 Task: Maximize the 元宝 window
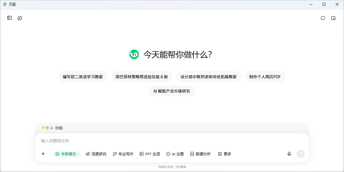point(324,4)
